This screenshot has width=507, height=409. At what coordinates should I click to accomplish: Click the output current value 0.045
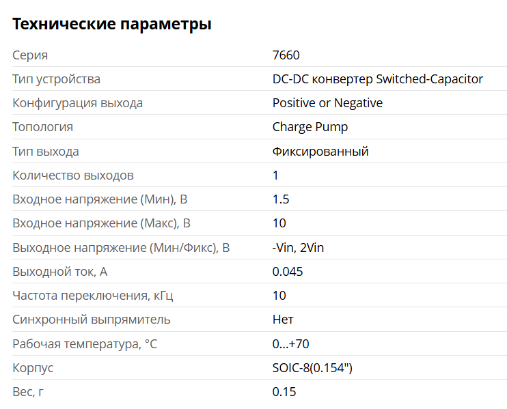[x=288, y=272]
